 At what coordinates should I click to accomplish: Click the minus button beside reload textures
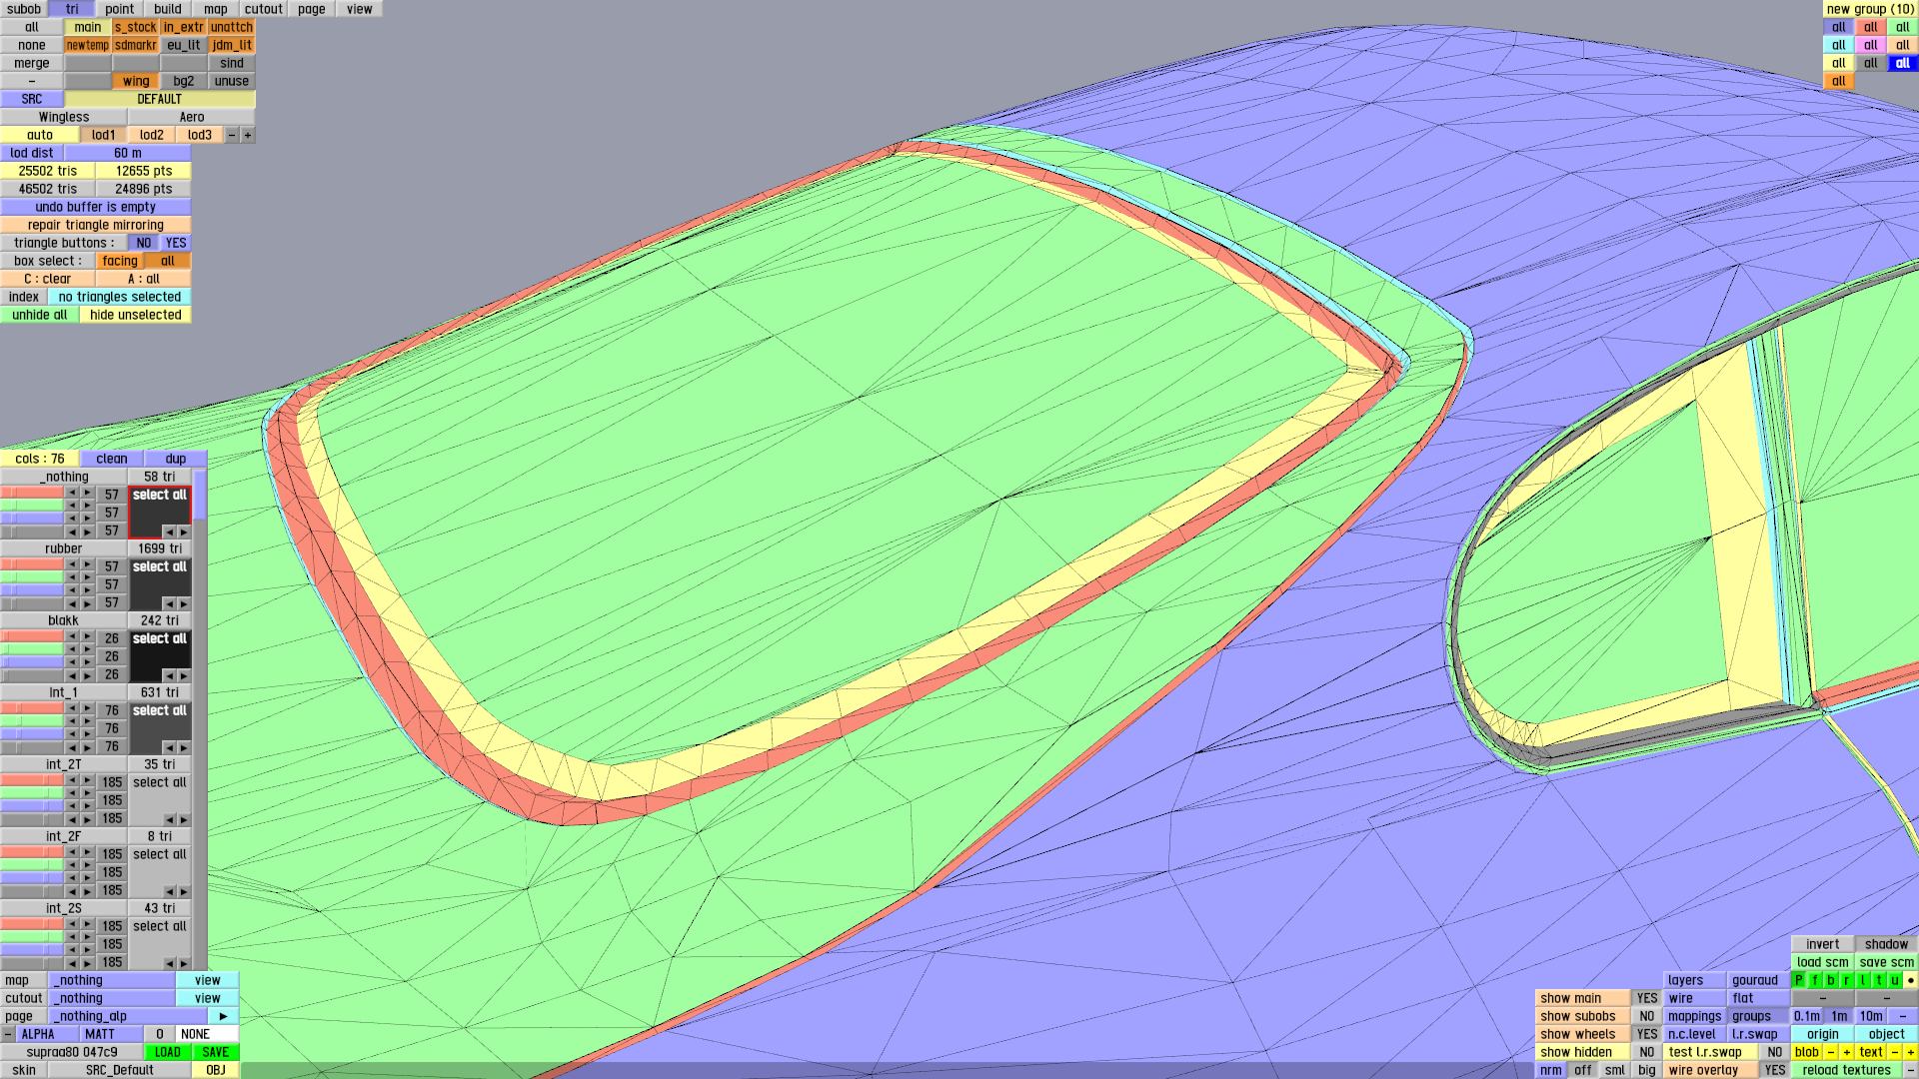point(1910,1070)
